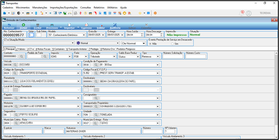Open the Cadastros menu
The image size is (279, 140).
tap(8, 8)
